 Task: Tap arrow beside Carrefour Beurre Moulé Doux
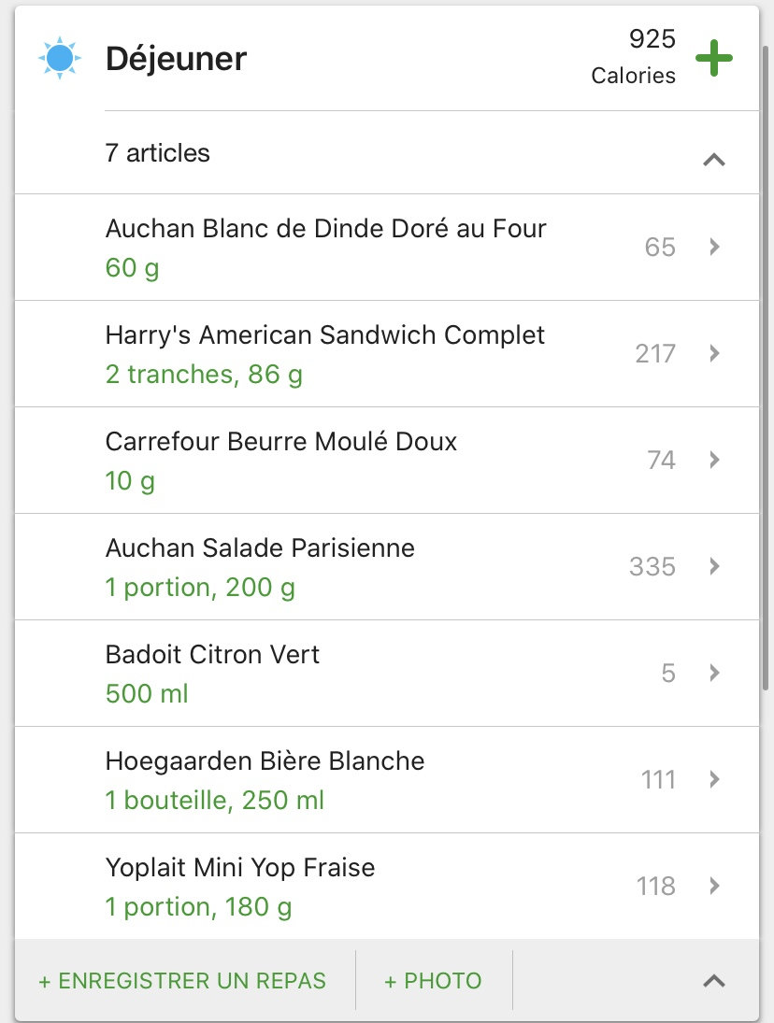tap(714, 460)
